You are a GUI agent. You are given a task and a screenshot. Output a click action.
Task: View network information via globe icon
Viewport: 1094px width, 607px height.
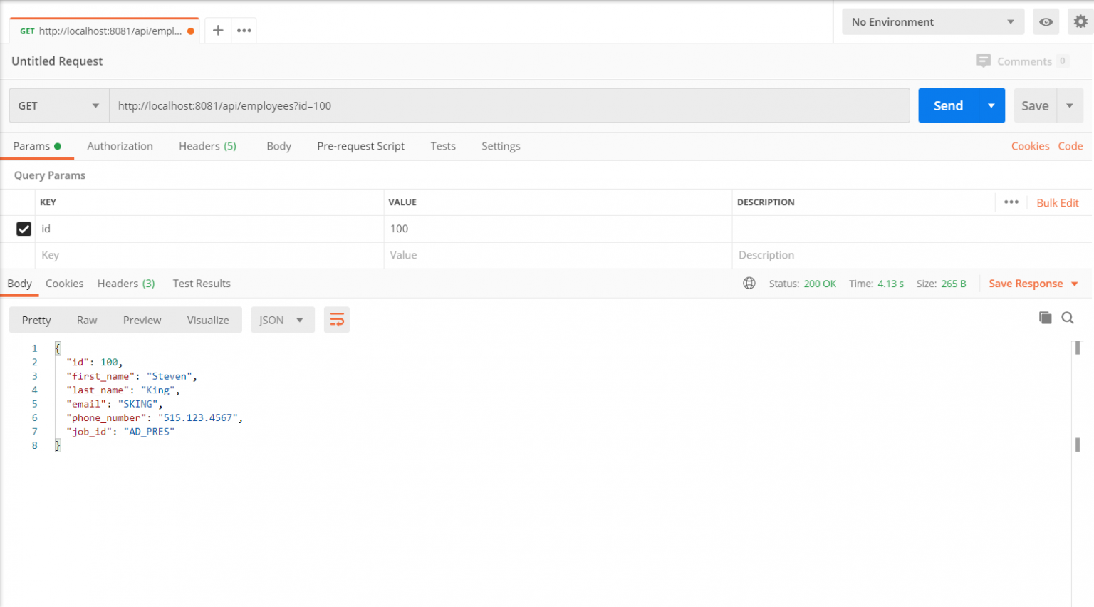[x=749, y=283]
